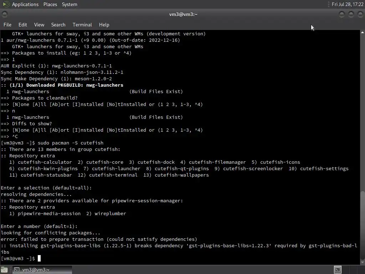Click the line 'looking for conflicting packages...'
The height and width of the screenshot is (274, 365).
[51, 233]
